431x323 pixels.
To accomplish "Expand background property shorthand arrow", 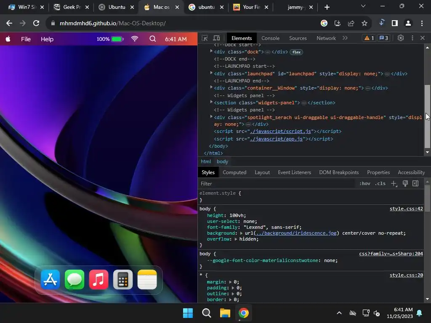I will pyautogui.click(x=241, y=233).
